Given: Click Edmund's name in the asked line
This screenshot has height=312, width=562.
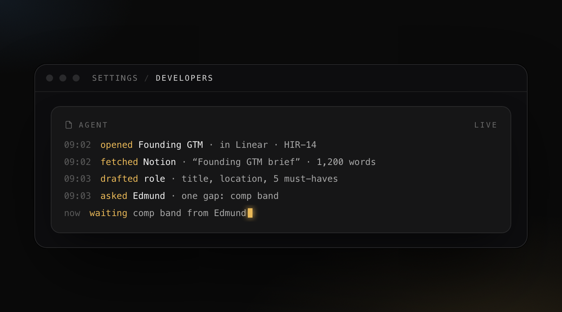Looking at the screenshot, I should click(x=149, y=196).
